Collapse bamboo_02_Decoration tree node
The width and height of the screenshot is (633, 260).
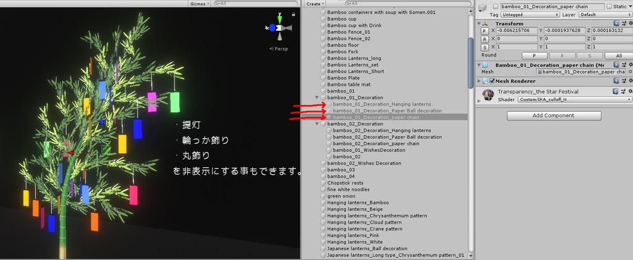pyautogui.click(x=317, y=124)
